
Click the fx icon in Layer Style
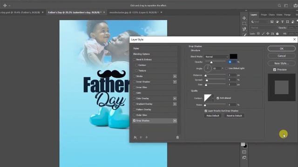[x=135, y=137]
